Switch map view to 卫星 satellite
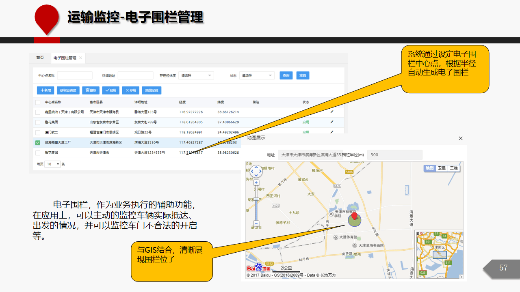The width and height of the screenshot is (520, 292). pos(441,168)
